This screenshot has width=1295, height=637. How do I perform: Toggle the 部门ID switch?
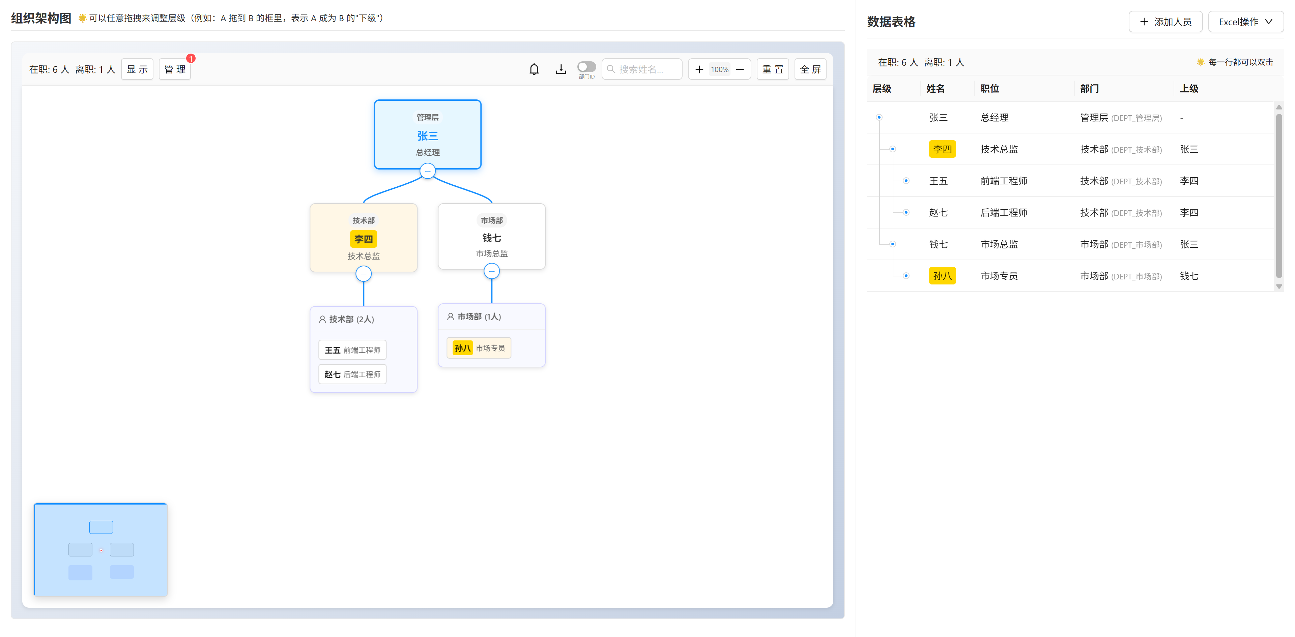586,67
